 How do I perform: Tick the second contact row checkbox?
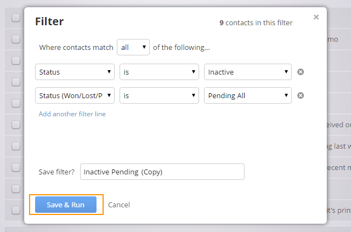(16, 39)
